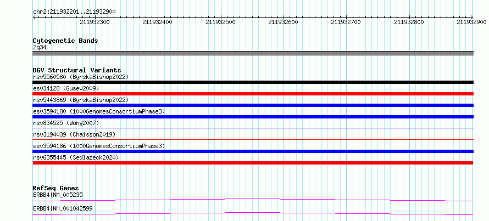Viewport: 489px width, 221px height.
Task: Click the blue bar of esv3594180
Action: 253,117
